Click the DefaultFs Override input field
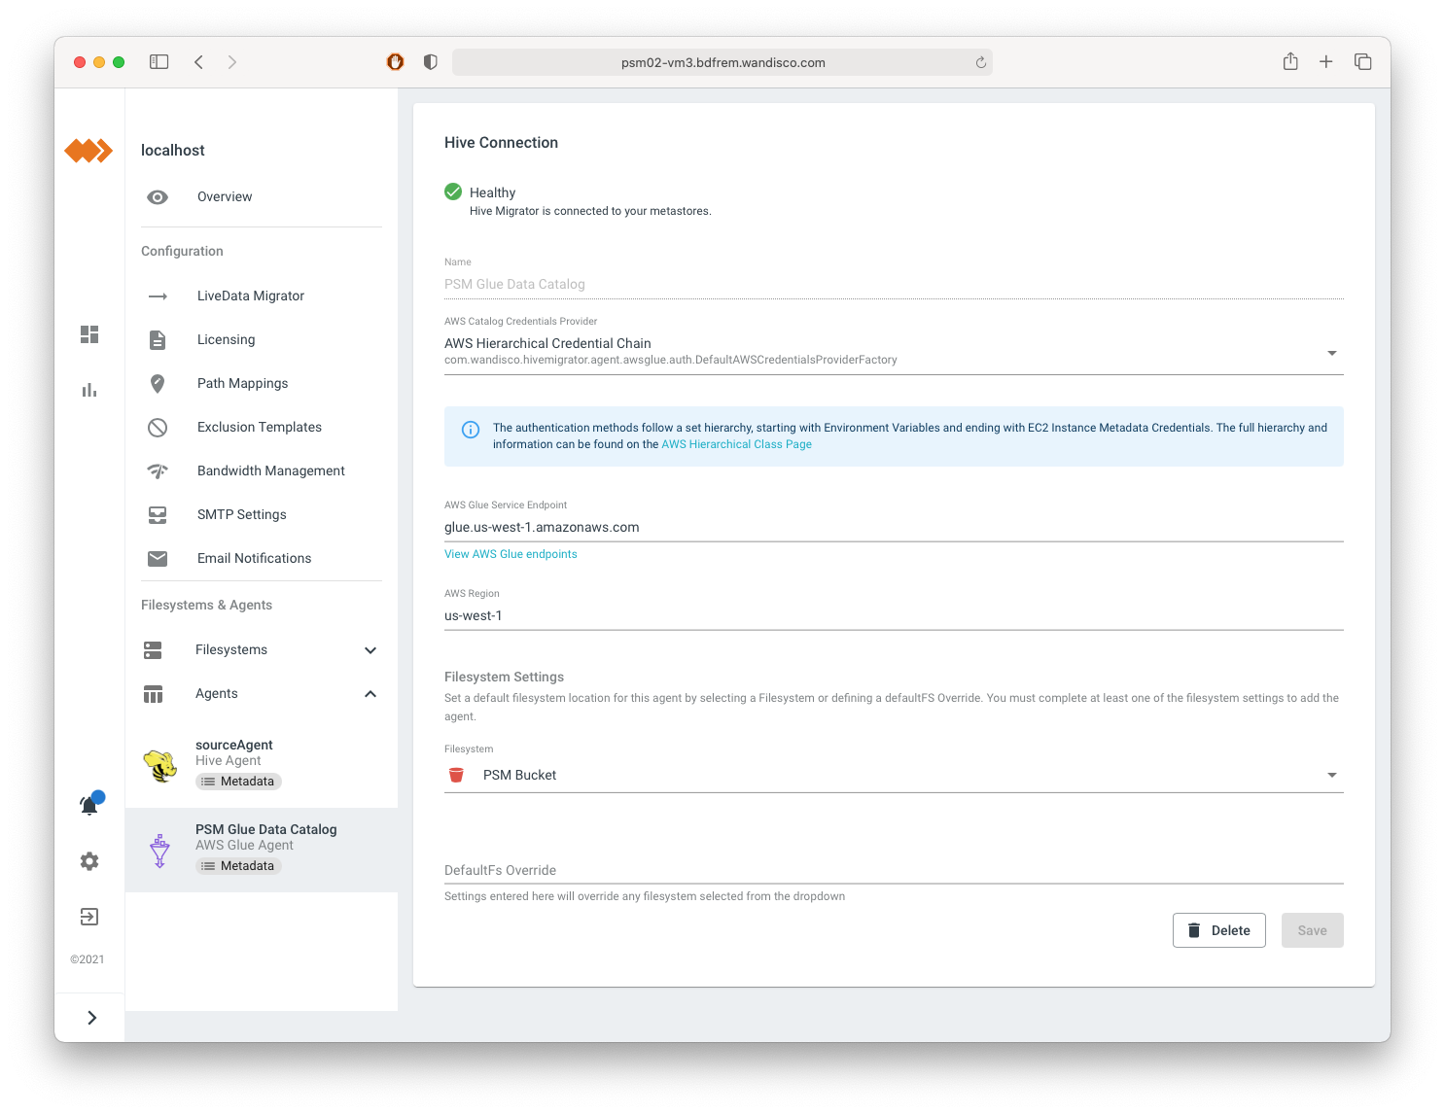Image resolution: width=1445 pixels, height=1114 pixels. click(x=893, y=870)
